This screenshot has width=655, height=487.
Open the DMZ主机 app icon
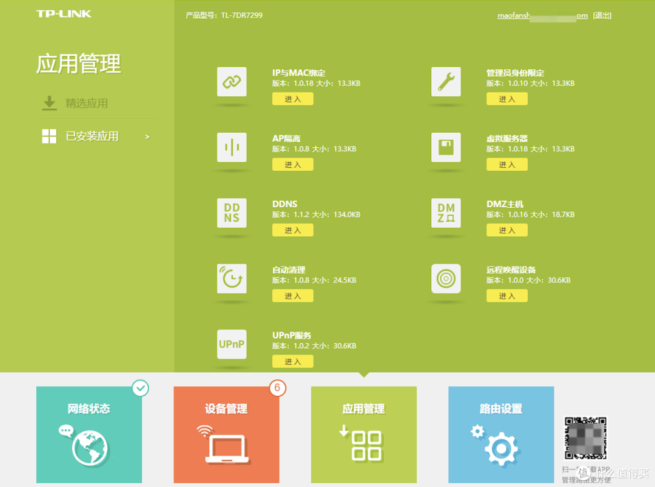(x=446, y=213)
